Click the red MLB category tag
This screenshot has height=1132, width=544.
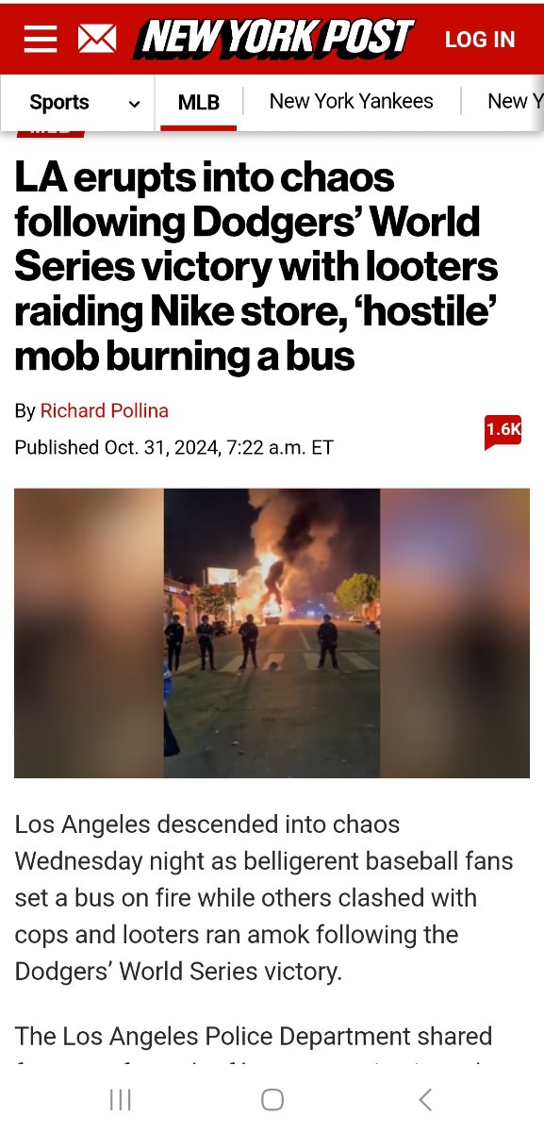point(51,133)
